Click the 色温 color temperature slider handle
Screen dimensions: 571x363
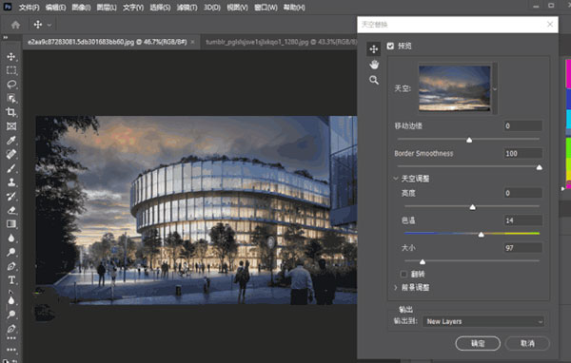pyautogui.click(x=481, y=235)
